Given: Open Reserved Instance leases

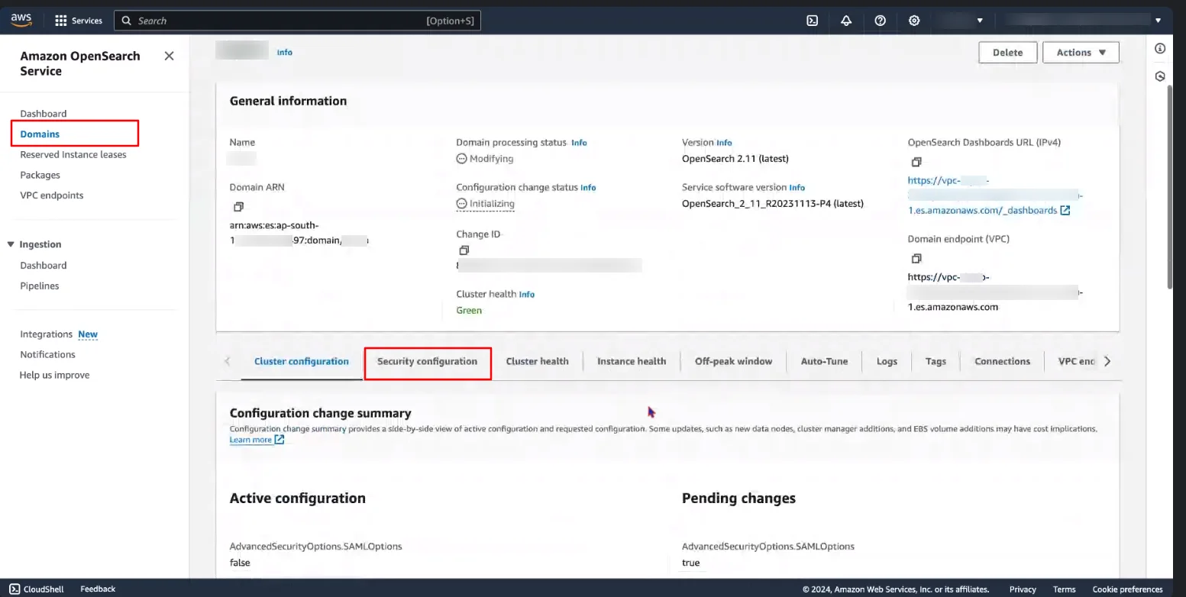Looking at the screenshot, I should click(x=73, y=154).
